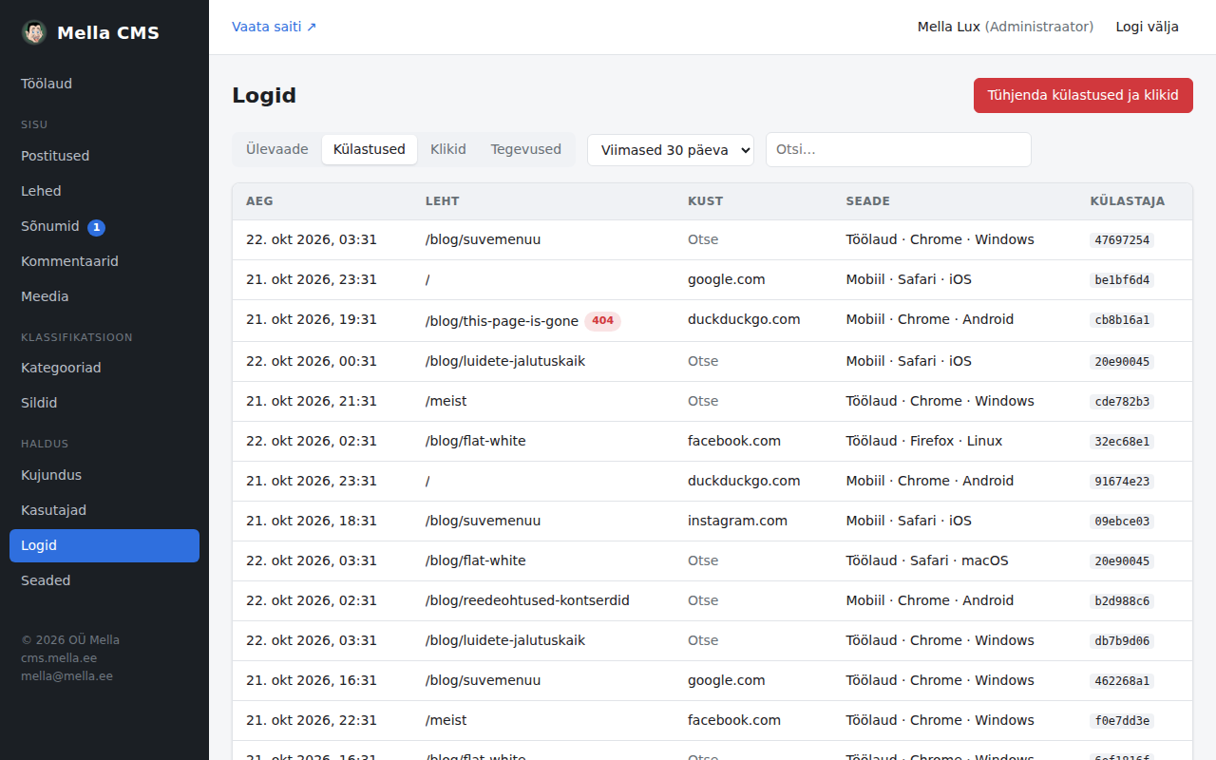Viewport: 1216px width, 760px height.
Task: Click Töölaud · Safari · macOS device cell
Action: point(927,560)
